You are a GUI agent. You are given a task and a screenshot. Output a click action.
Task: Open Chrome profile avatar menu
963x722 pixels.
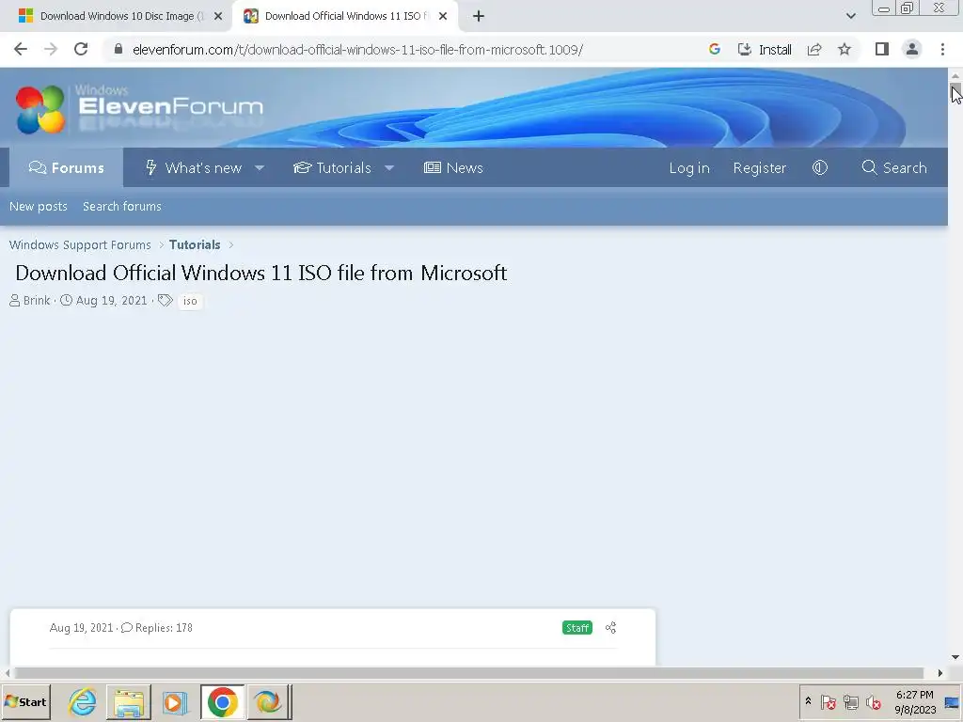point(912,49)
